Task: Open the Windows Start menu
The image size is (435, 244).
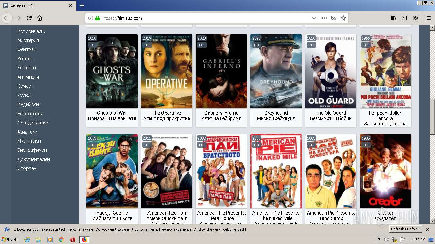Action: (x=10, y=240)
